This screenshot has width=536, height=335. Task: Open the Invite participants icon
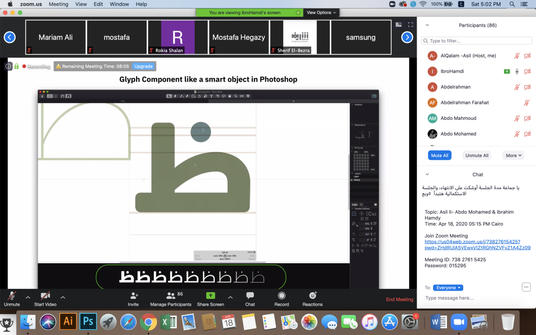point(133,296)
